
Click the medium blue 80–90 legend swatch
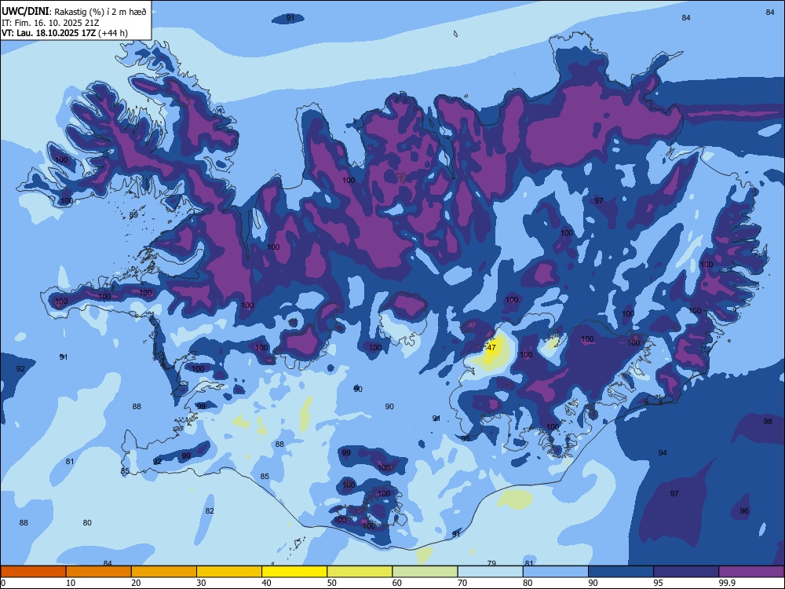pyautogui.click(x=556, y=572)
